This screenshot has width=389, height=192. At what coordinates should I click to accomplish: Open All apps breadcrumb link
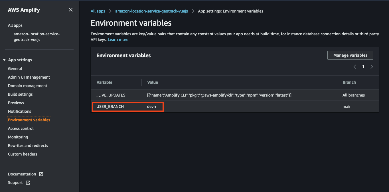coord(98,11)
